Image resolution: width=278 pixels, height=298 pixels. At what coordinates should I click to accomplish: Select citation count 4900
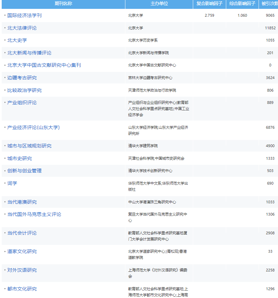[270, 146]
